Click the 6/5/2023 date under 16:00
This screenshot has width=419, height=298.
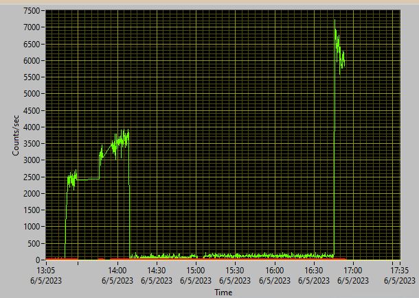click(x=275, y=281)
